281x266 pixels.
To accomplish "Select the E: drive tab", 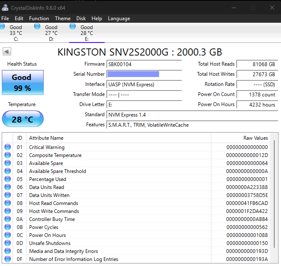I will (x=87, y=33).
